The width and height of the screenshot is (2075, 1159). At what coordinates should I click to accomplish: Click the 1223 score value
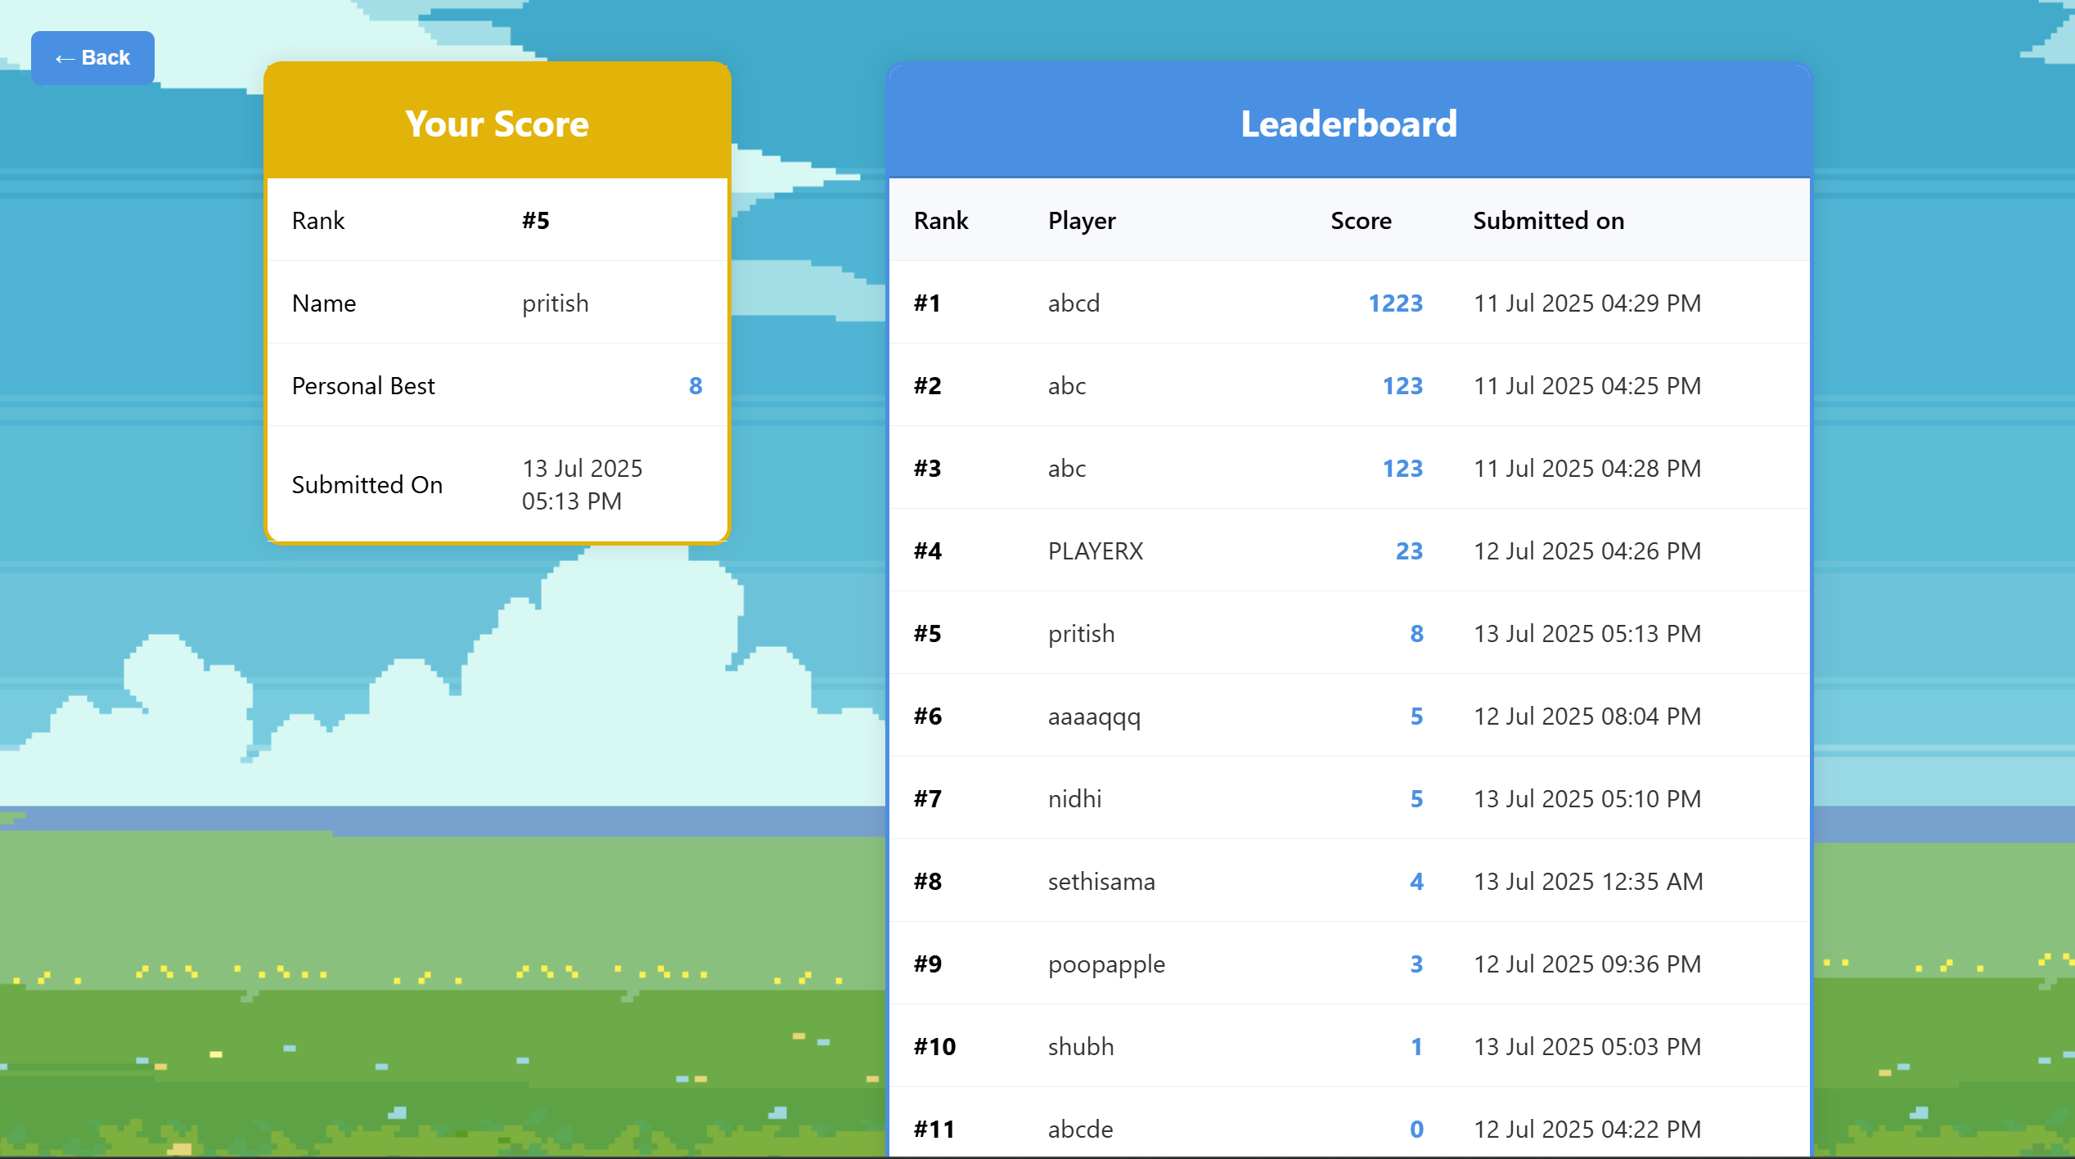(1395, 303)
